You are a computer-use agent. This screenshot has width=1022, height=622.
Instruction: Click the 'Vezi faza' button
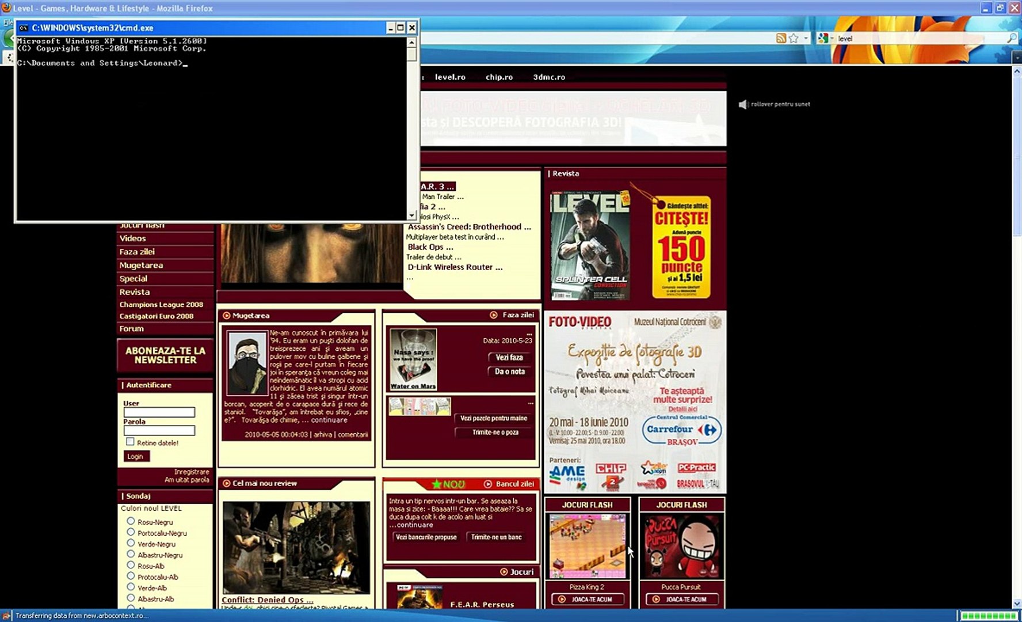(x=509, y=358)
